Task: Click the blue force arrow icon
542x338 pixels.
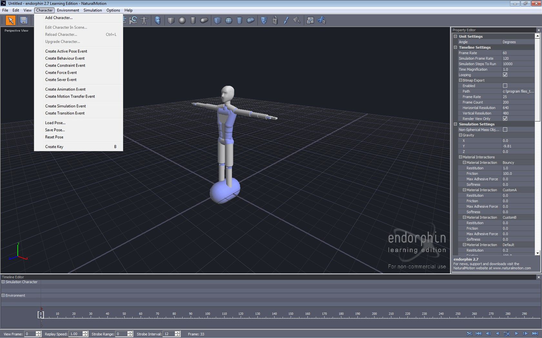Action: (x=286, y=20)
